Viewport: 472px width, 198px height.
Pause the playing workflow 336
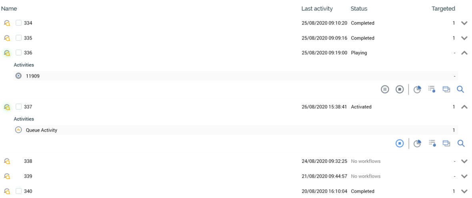(385, 90)
